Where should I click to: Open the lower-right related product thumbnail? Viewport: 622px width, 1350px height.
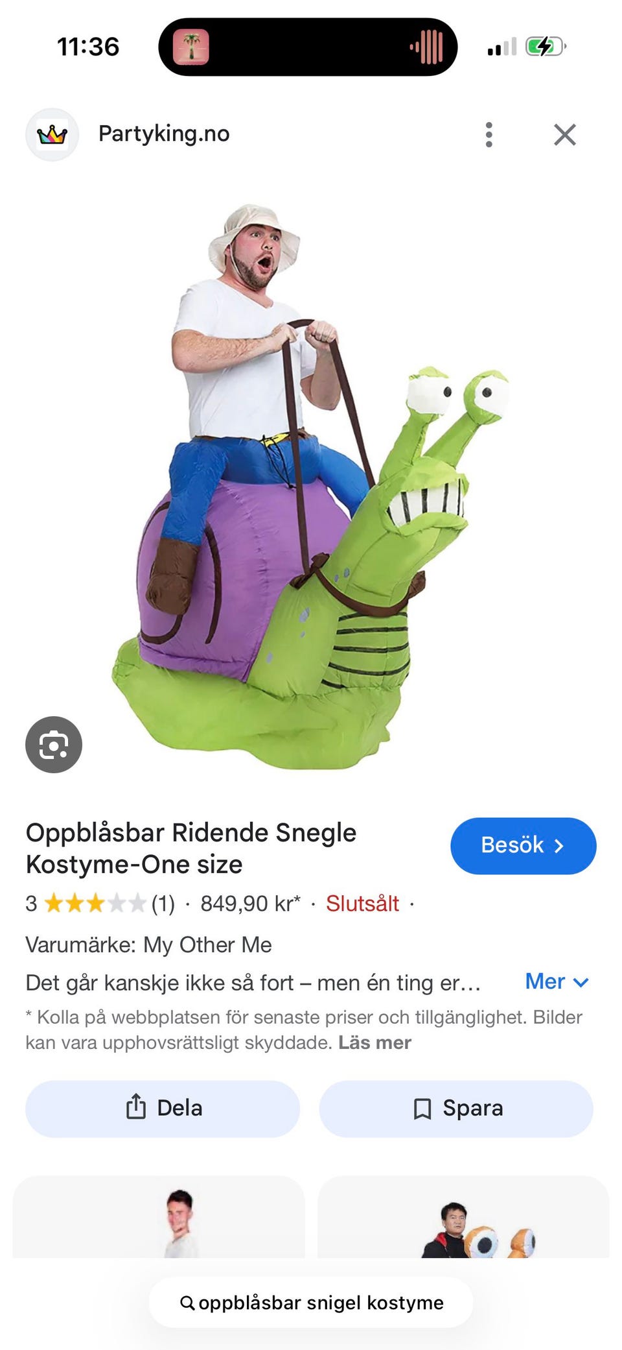pos(463,1216)
